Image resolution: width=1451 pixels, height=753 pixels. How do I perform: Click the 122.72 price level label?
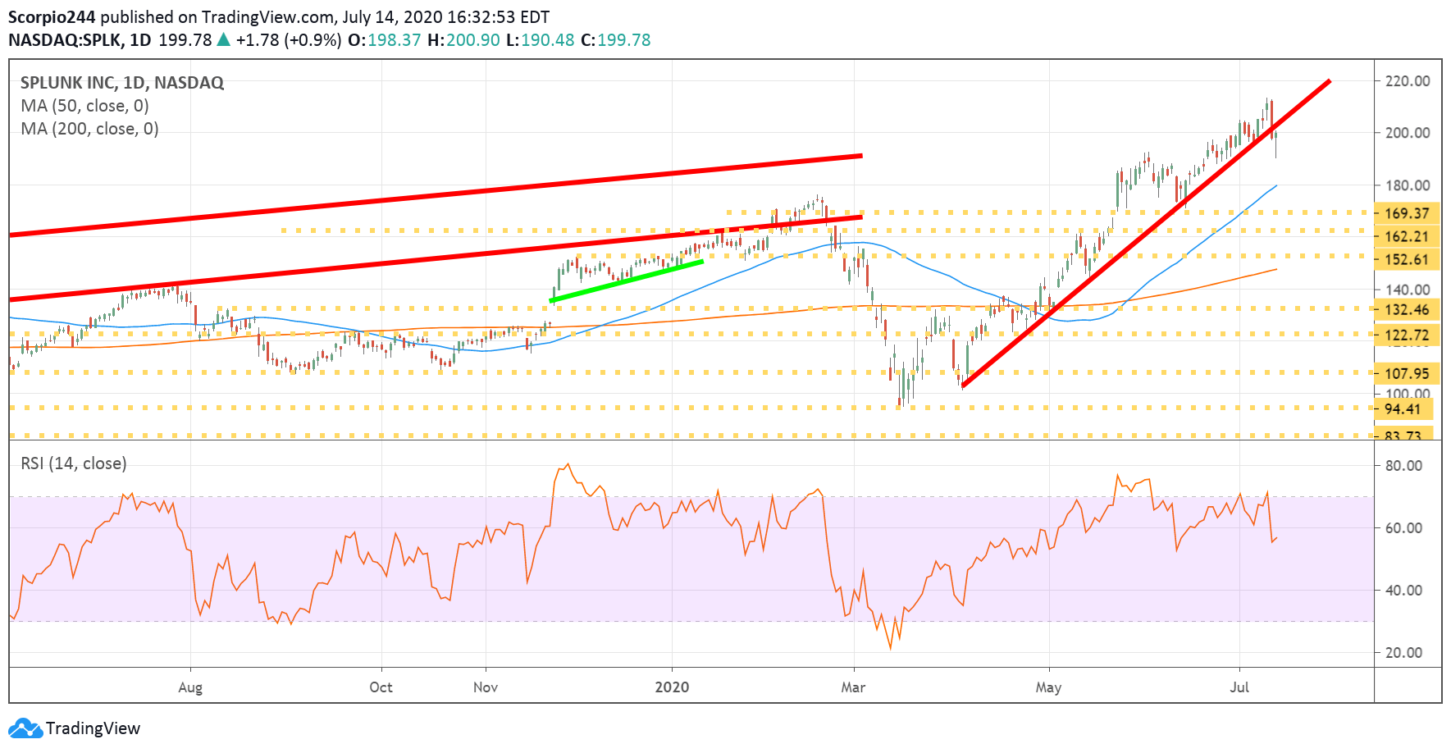(1407, 335)
